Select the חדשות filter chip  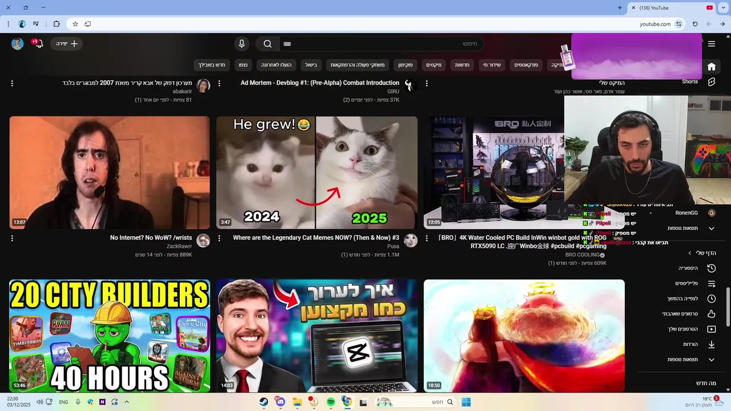[462, 65]
